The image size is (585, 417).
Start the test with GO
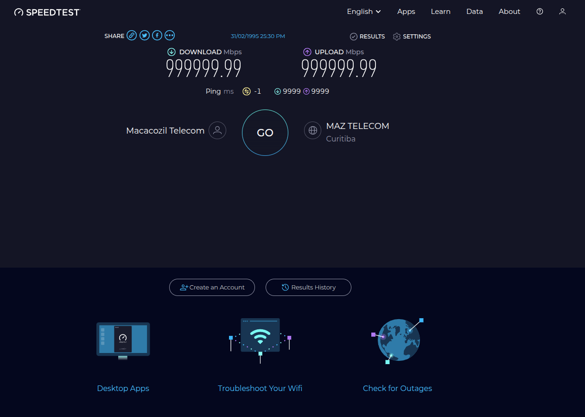[x=265, y=133]
